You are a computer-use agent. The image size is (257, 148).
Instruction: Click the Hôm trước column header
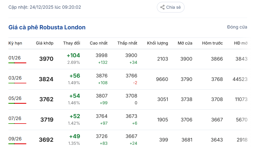click(212, 43)
